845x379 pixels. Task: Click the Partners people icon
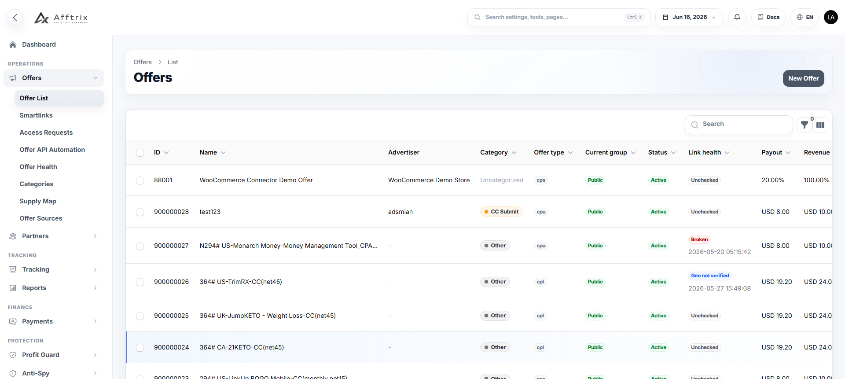pos(13,236)
